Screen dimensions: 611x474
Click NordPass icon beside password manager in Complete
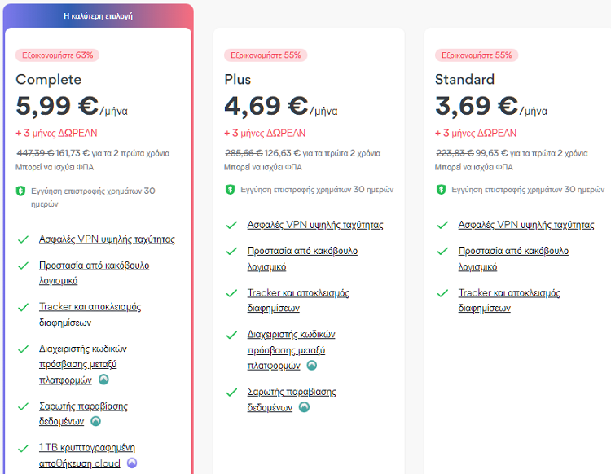click(x=103, y=380)
